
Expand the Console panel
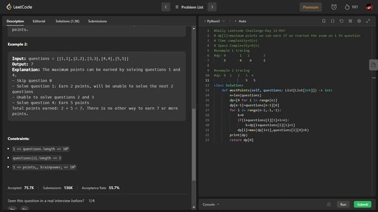coord(211,204)
